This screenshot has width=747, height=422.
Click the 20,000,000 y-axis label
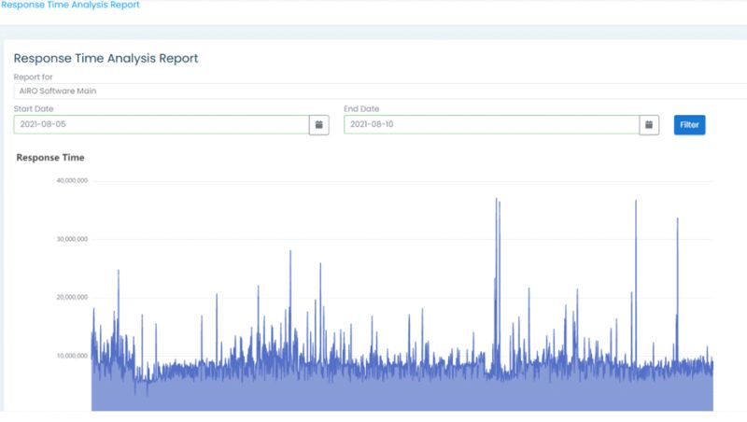click(x=72, y=297)
